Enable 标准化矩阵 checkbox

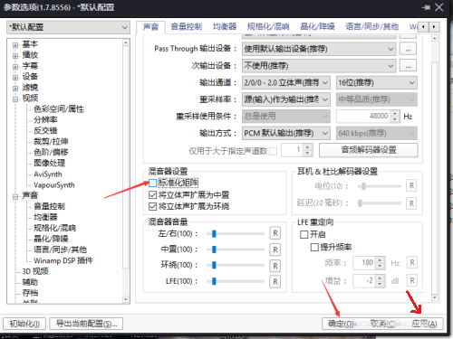coord(153,183)
